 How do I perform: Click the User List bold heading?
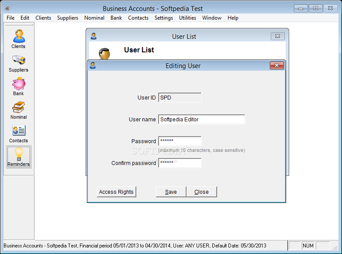[139, 50]
